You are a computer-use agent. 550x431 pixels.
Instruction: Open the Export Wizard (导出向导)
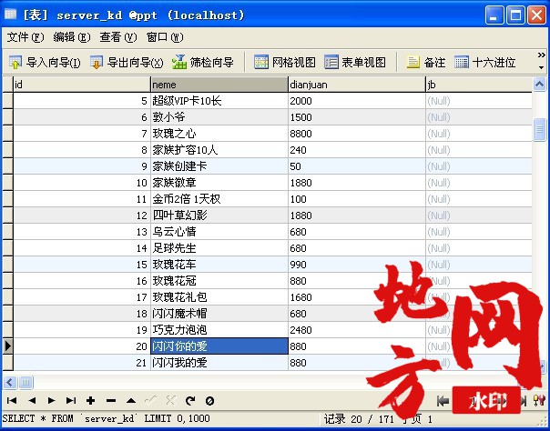point(127,63)
